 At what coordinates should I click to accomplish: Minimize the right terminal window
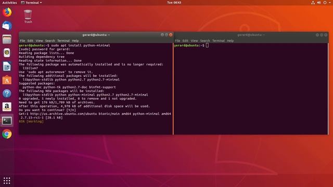pos(317,35)
